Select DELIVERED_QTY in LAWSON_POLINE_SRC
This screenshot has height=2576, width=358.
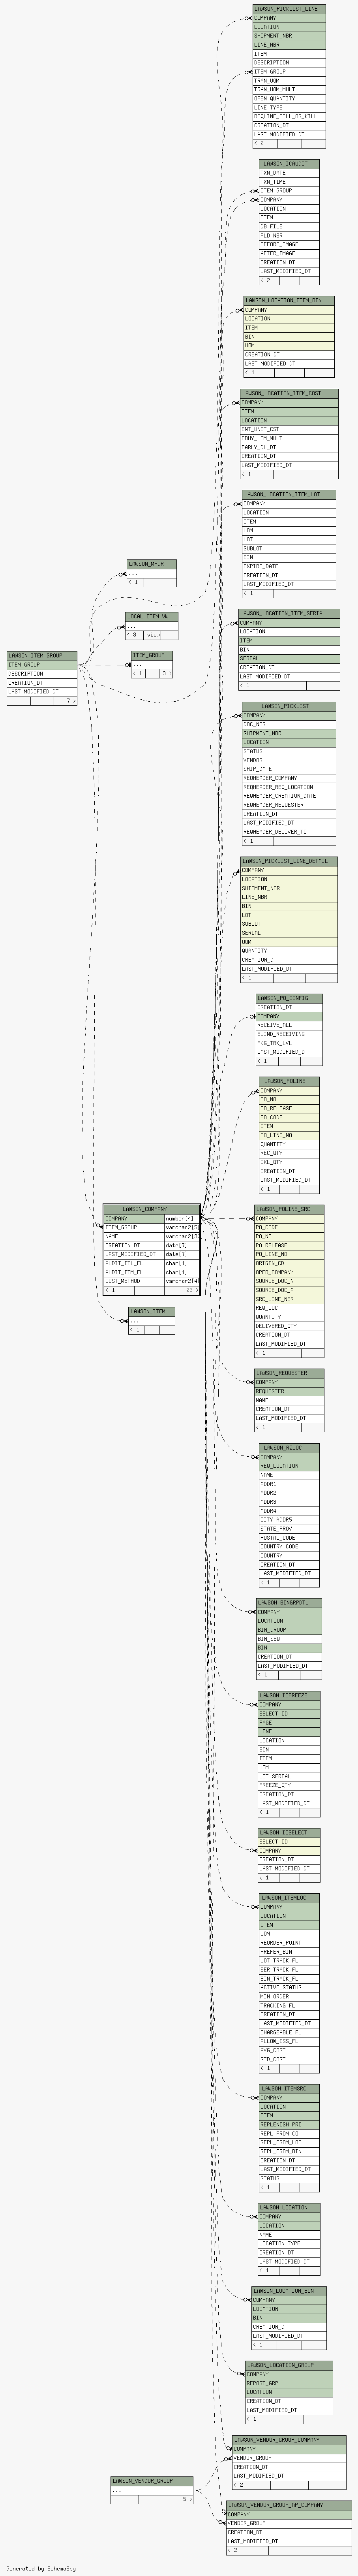click(x=289, y=1326)
